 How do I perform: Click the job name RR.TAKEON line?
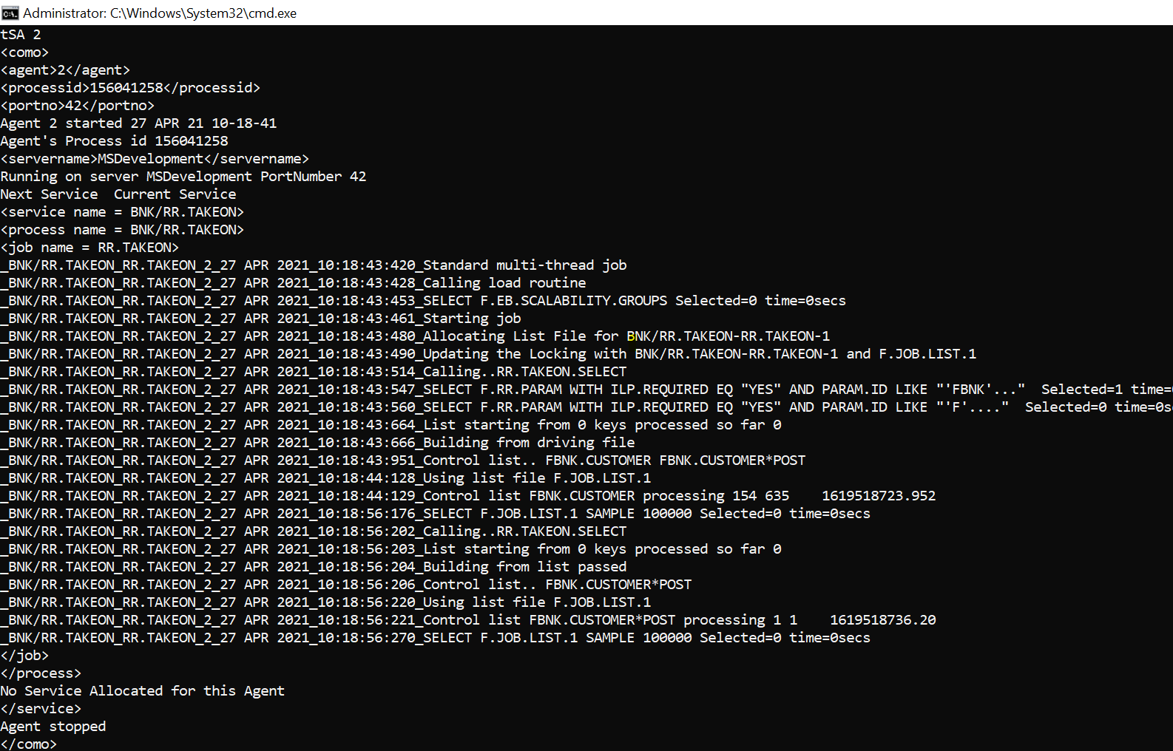click(89, 248)
